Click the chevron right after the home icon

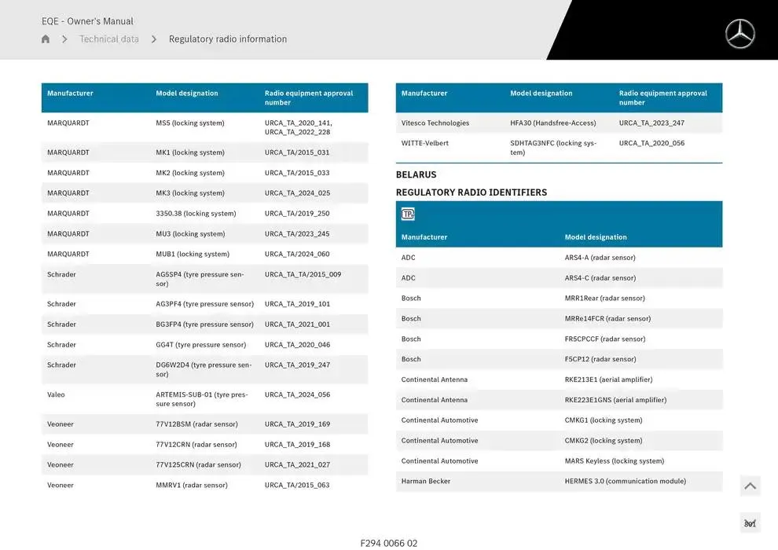pyautogui.click(x=64, y=39)
